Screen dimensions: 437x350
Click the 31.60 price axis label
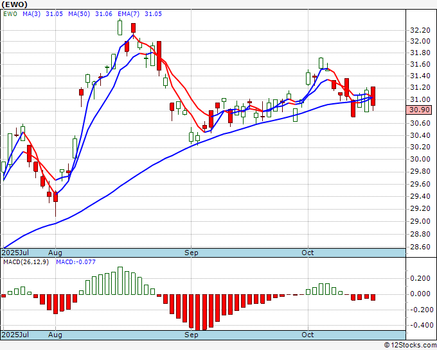(420, 65)
